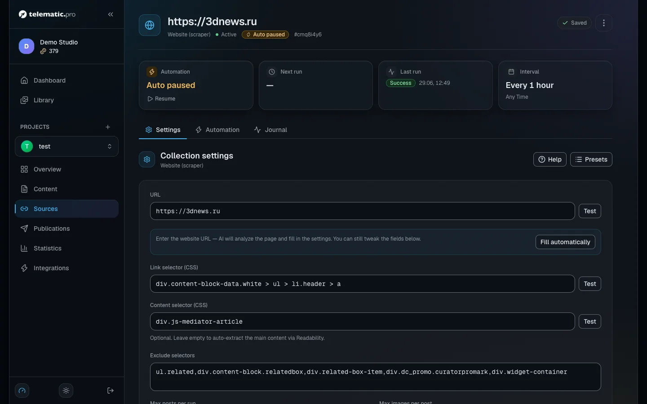647x404 pixels.
Task: Open the Content section
Action: (x=66, y=189)
